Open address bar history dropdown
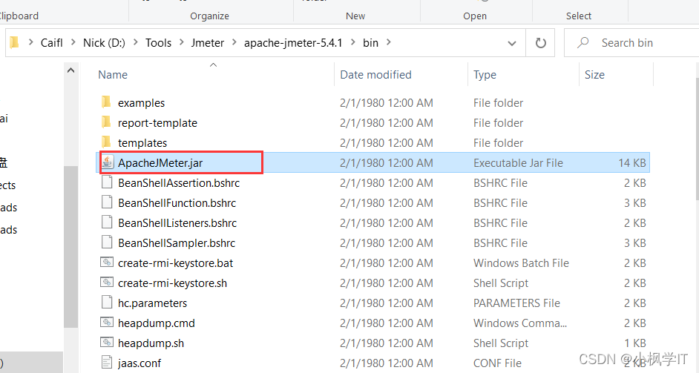 (512, 43)
